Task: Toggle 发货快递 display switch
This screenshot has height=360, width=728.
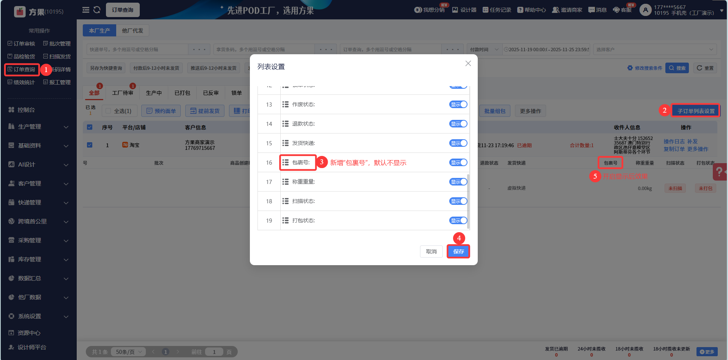Action: coord(458,143)
